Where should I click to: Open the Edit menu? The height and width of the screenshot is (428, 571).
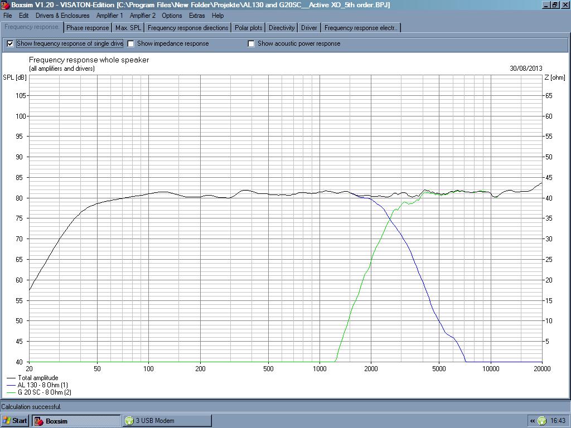click(23, 16)
